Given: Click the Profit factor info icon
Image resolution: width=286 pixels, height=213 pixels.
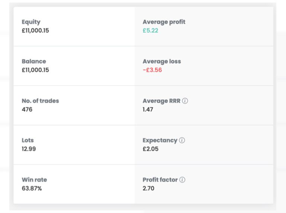Looking at the screenshot, I should point(182,180).
